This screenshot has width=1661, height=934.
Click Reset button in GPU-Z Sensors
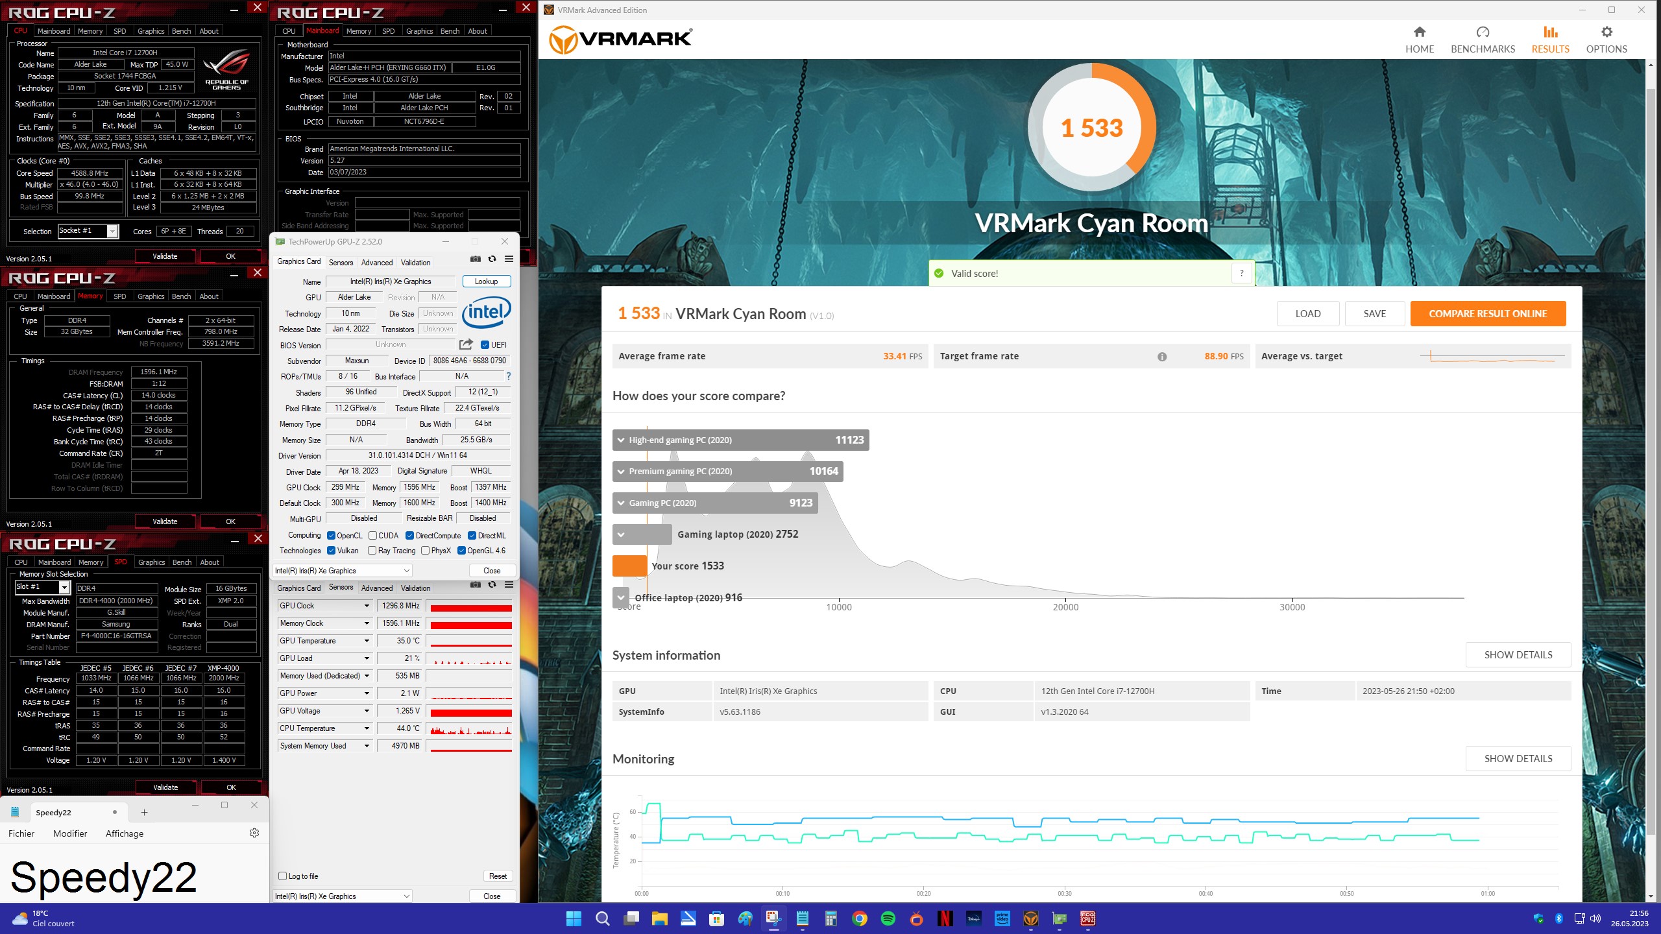pos(498,876)
